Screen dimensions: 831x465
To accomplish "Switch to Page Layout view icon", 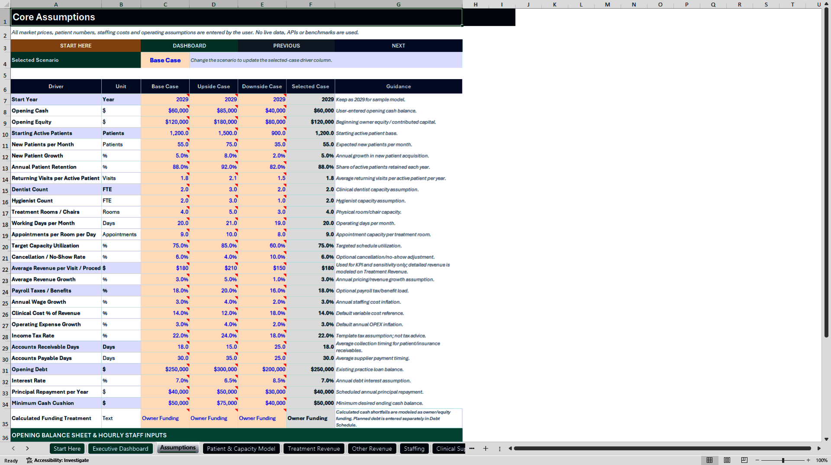I will point(727,460).
